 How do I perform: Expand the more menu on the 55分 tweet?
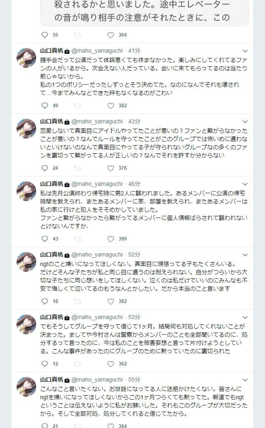(x=245, y=380)
